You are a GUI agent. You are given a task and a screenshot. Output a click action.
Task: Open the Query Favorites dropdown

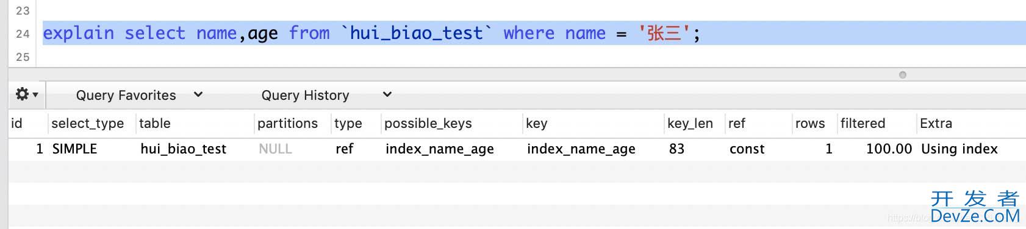click(x=139, y=95)
